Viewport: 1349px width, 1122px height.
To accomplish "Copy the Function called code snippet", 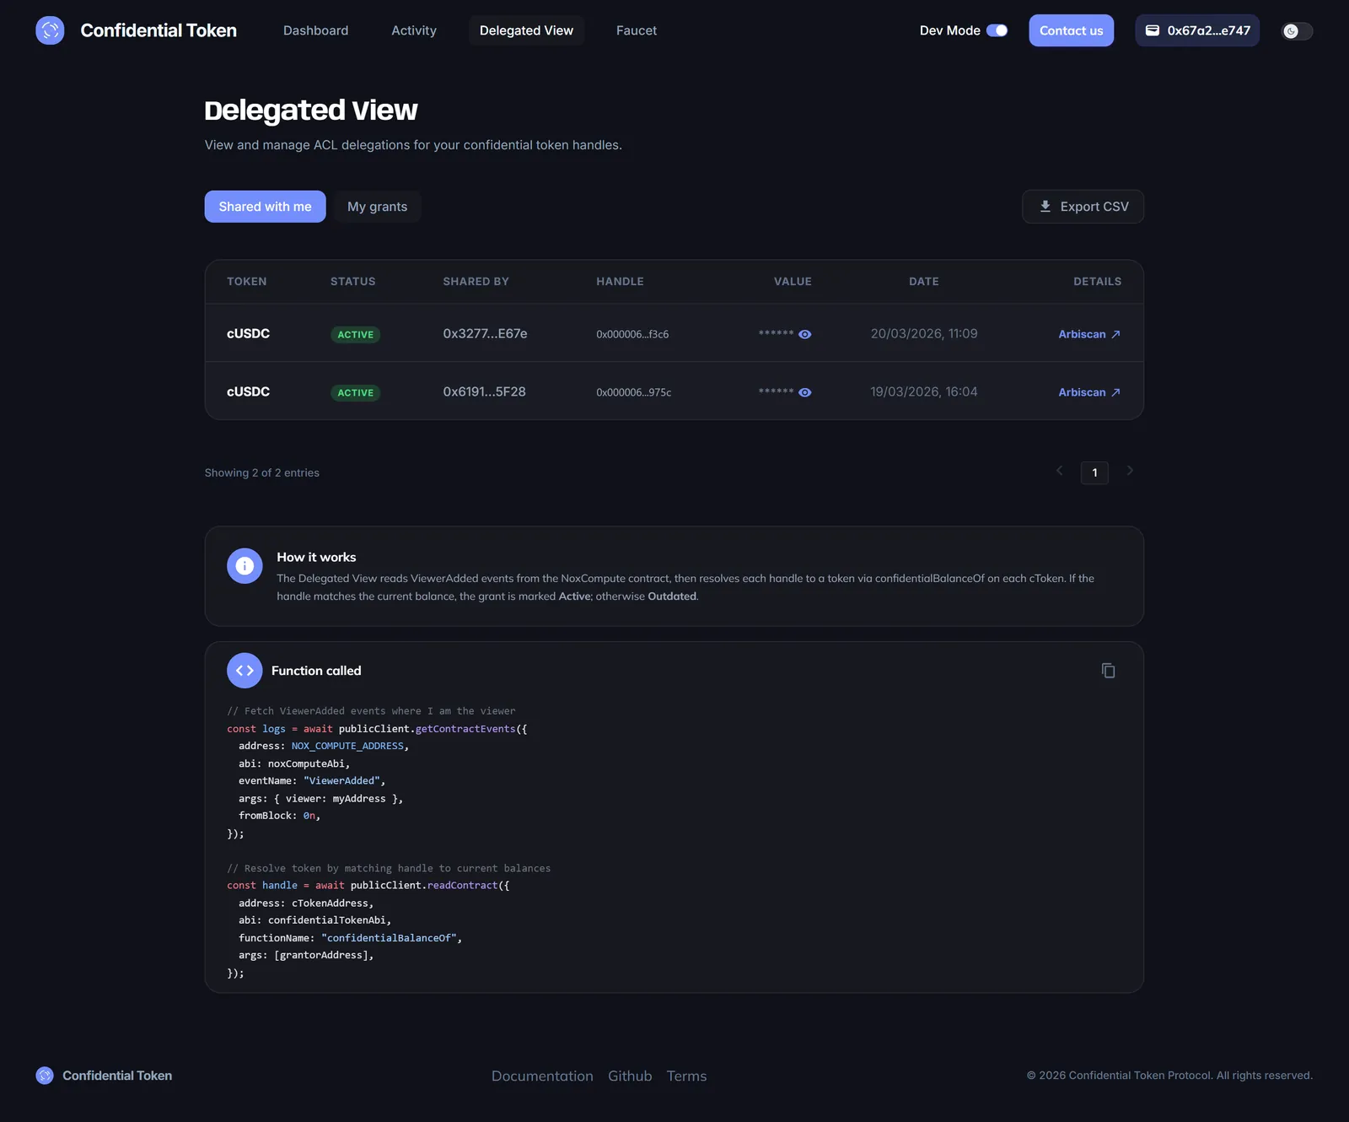I will click(1108, 671).
